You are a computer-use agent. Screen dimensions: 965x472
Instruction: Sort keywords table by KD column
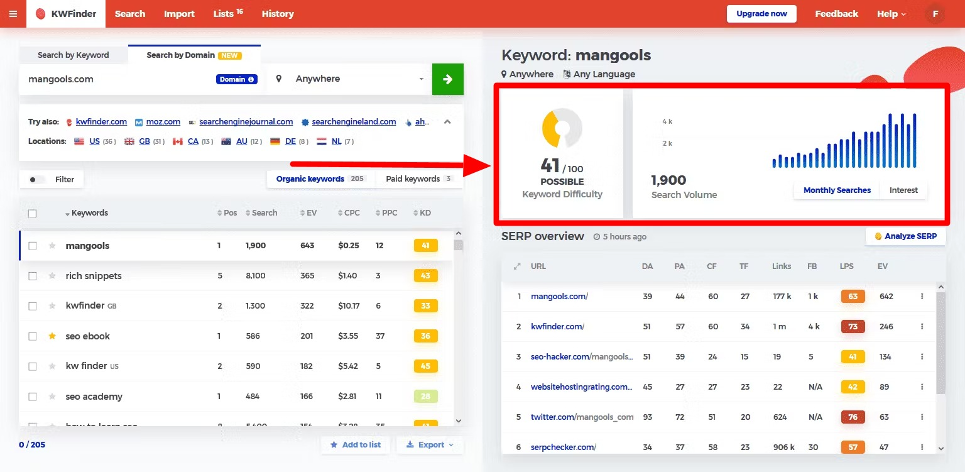tap(422, 213)
